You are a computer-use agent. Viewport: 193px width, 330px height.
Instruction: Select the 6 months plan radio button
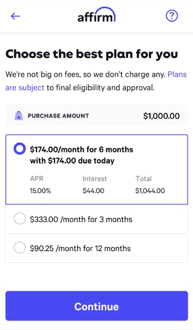(20, 149)
